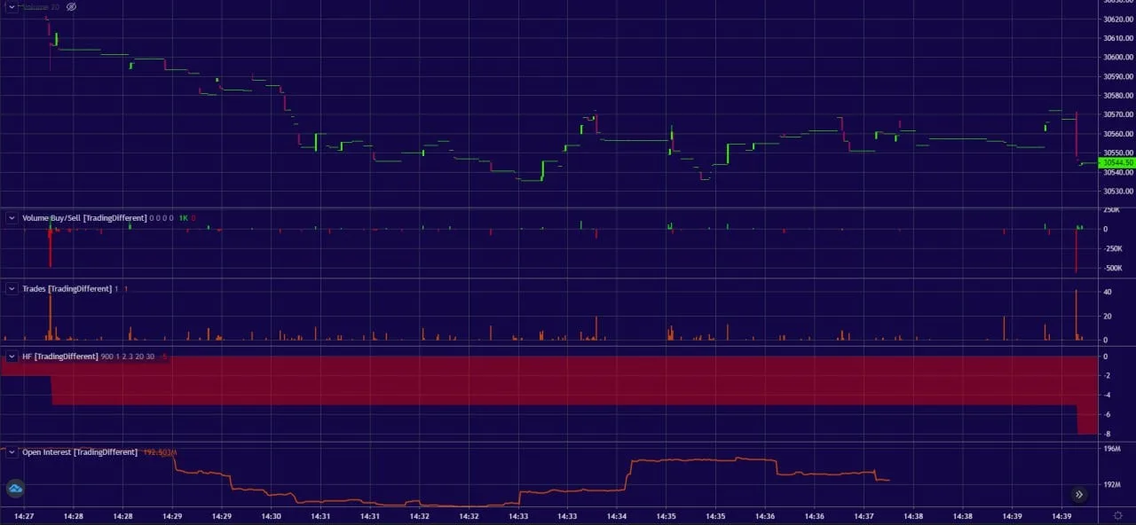Click the TradingView cloud logo icon

click(x=15, y=488)
